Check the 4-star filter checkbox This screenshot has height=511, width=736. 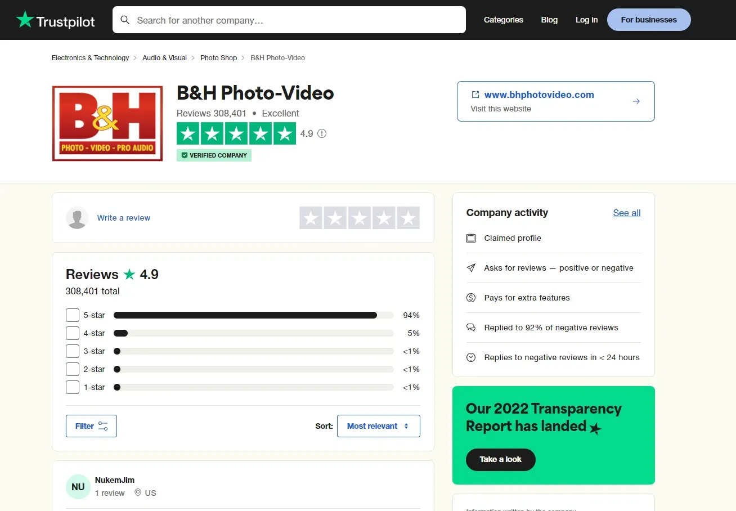tap(72, 333)
